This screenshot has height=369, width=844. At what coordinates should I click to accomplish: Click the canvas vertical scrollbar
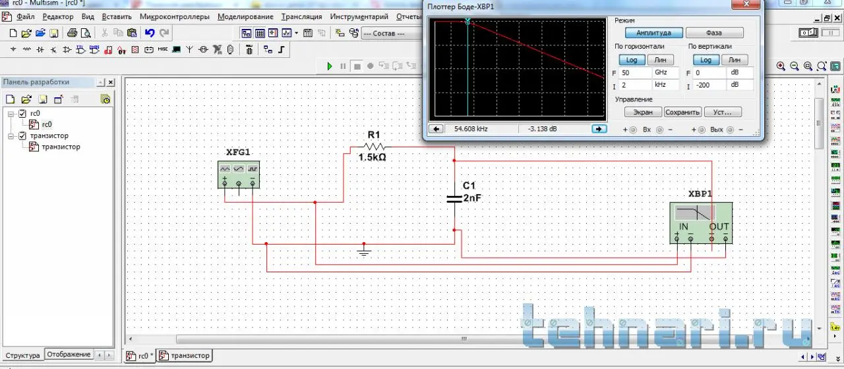819,124
